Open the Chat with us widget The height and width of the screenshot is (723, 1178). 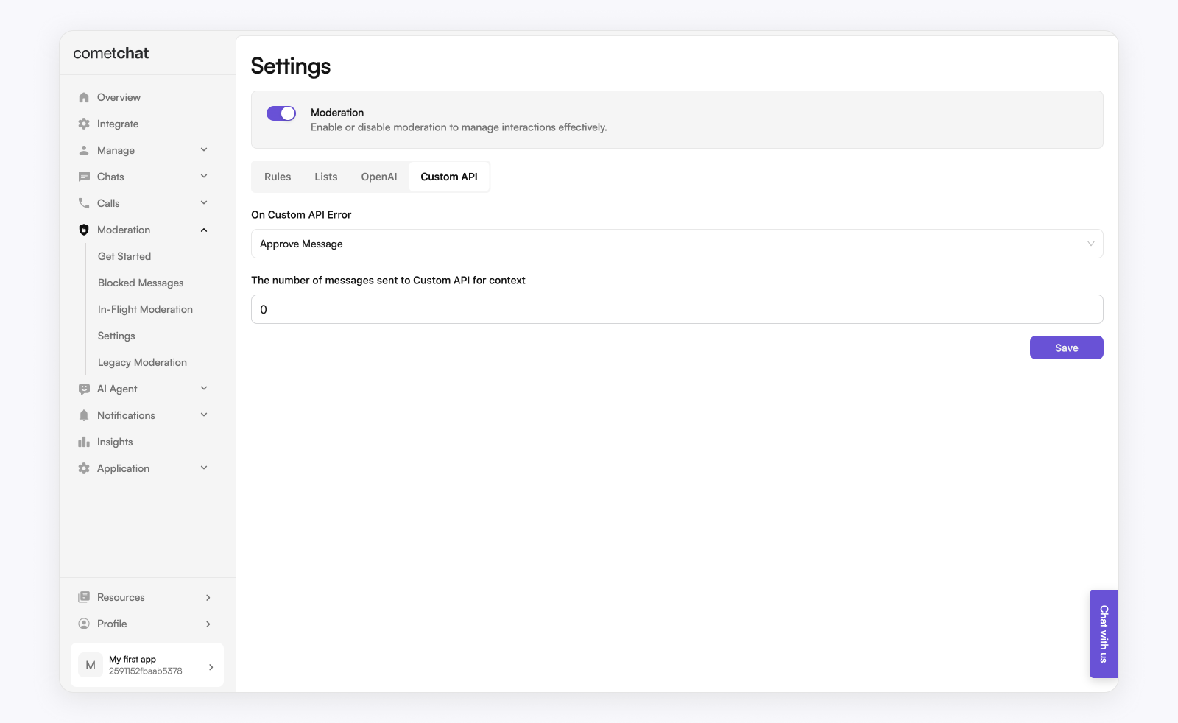(x=1104, y=634)
